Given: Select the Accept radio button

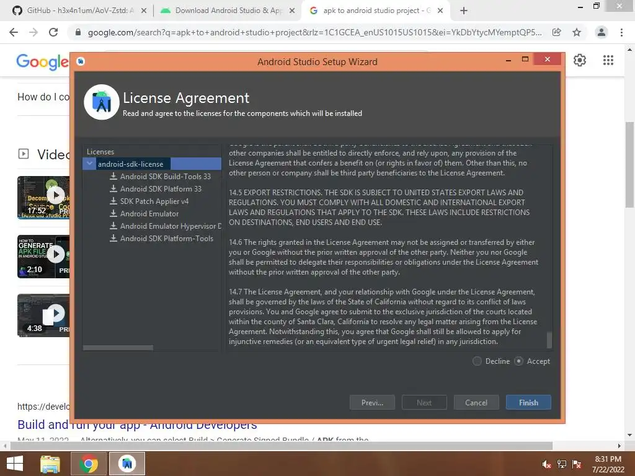Looking at the screenshot, I should point(518,361).
